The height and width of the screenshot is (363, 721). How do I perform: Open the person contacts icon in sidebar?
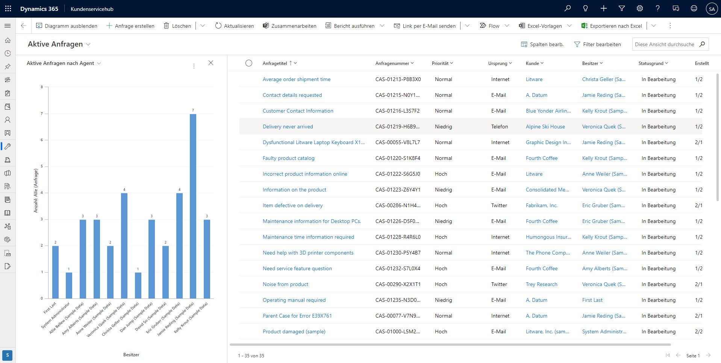(8, 120)
